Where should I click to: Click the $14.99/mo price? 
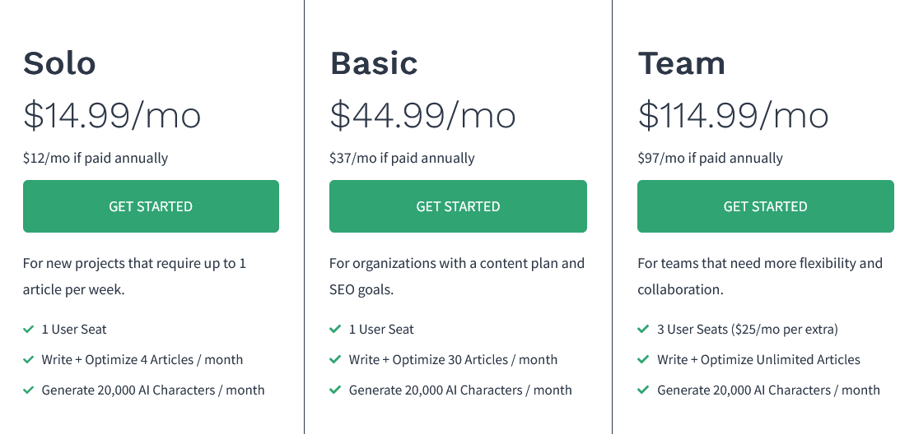[112, 115]
